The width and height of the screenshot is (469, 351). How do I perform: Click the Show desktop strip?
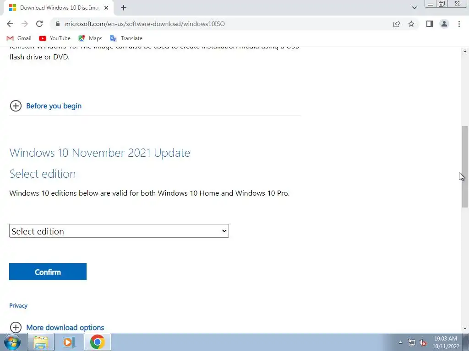tap(466, 342)
